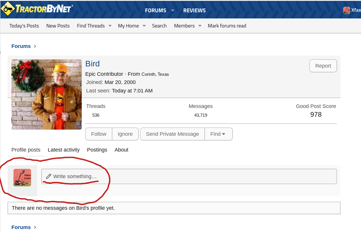Click Mark forums read
The height and width of the screenshot is (232, 361).
tap(227, 26)
